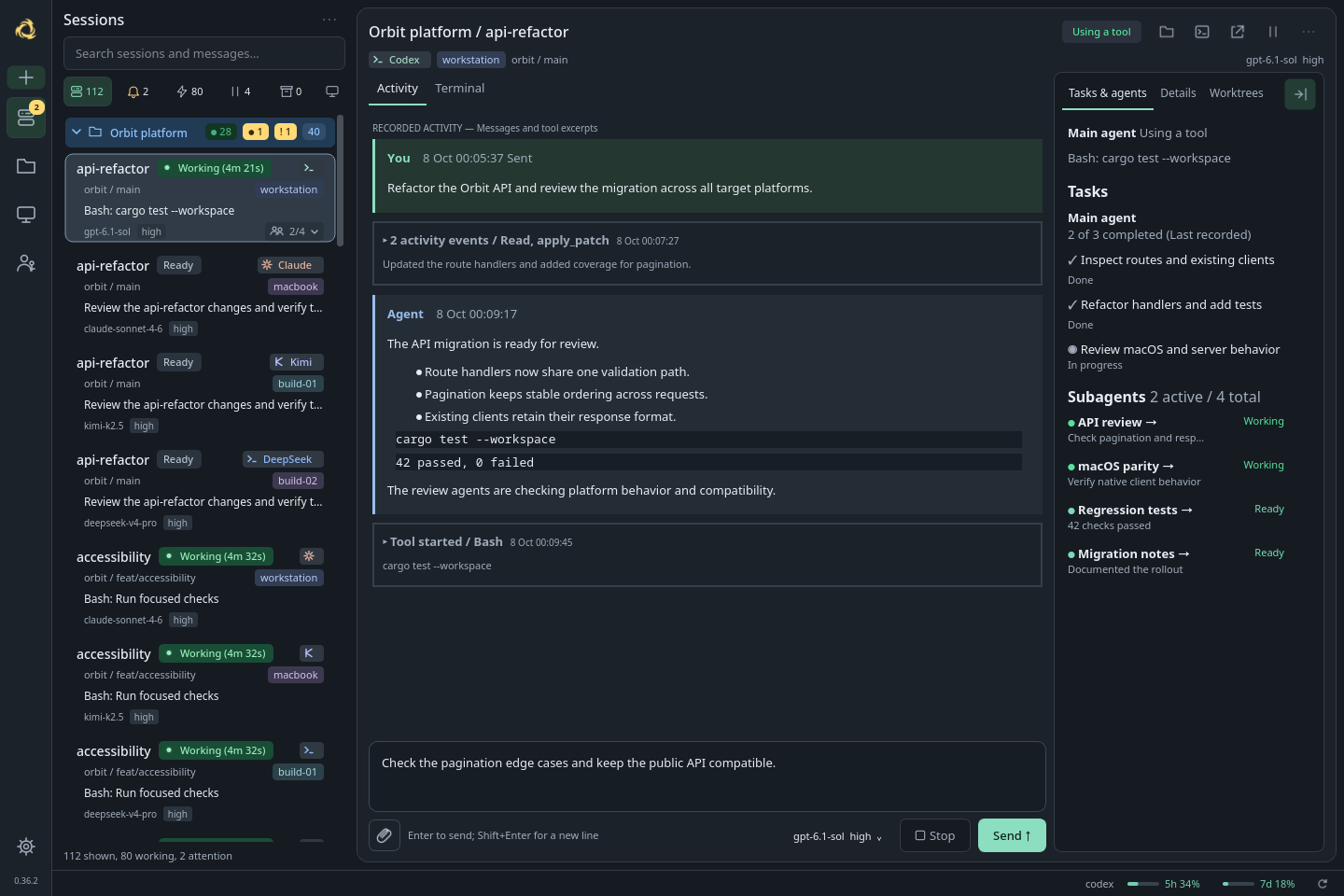This screenshot has width=1344, height=896.
Task: Toggle the archived filter showing 0
Action: [291, 91]
